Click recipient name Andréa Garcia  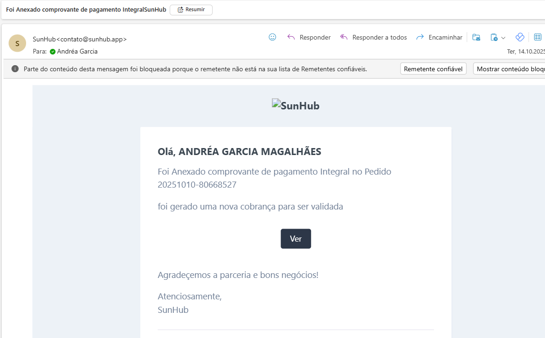coord(77,52)
